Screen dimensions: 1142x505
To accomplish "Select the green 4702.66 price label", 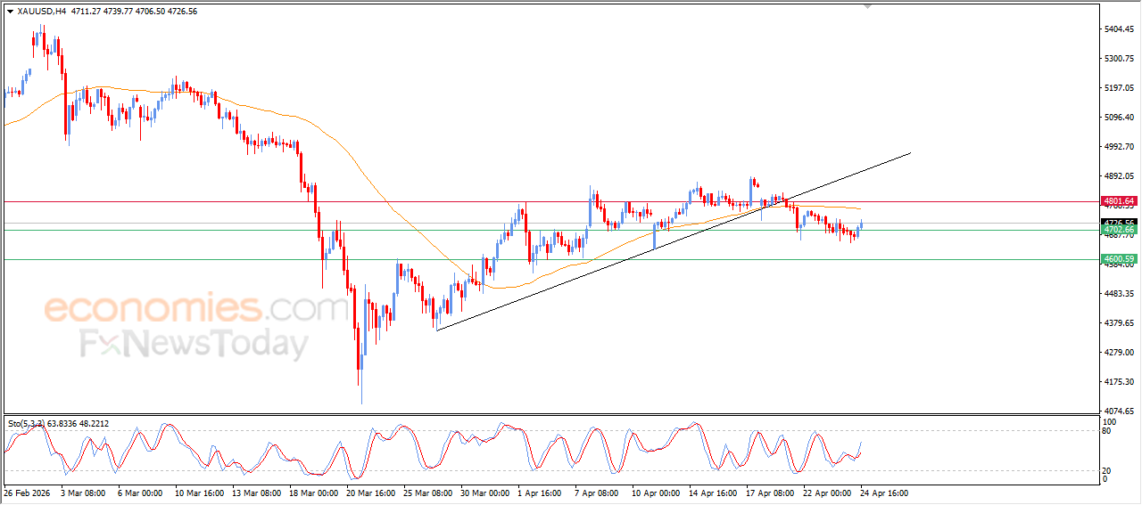I will click(1119, 230).
